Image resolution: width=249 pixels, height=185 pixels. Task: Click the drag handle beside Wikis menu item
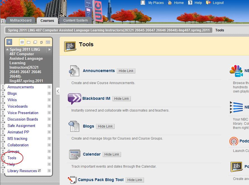(3, 100)
